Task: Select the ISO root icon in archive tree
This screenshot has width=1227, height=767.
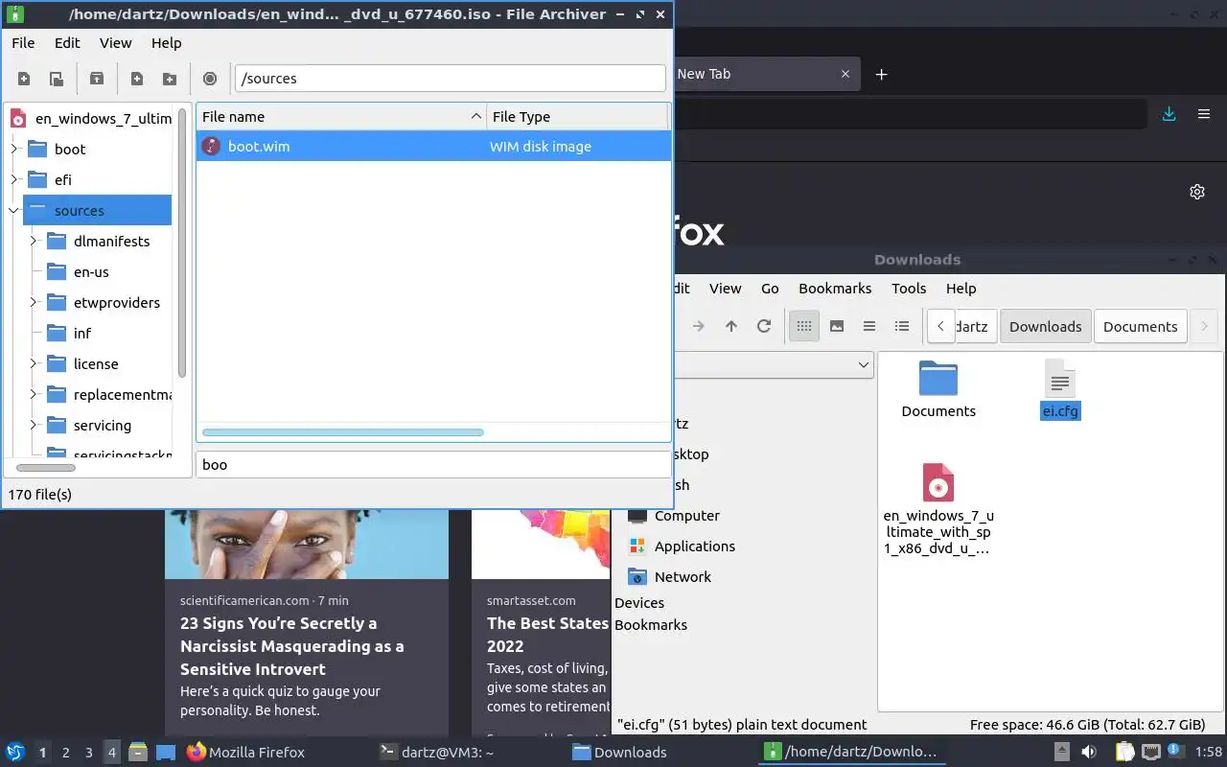Action: 18,119
